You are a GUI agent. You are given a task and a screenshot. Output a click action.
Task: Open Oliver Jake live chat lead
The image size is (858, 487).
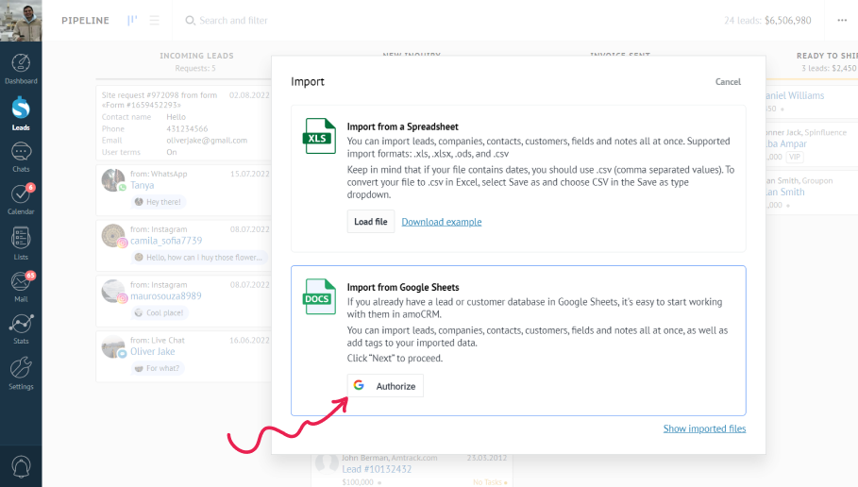[153, 351]
